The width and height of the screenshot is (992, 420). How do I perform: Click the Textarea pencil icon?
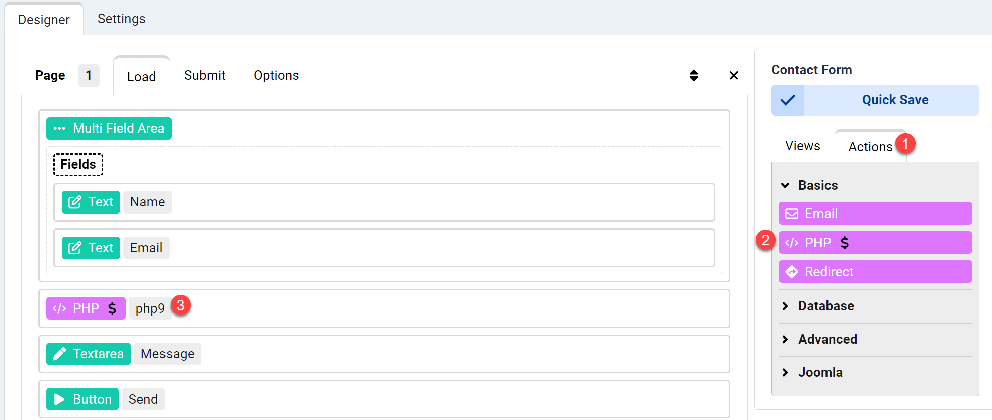(59, 354)
